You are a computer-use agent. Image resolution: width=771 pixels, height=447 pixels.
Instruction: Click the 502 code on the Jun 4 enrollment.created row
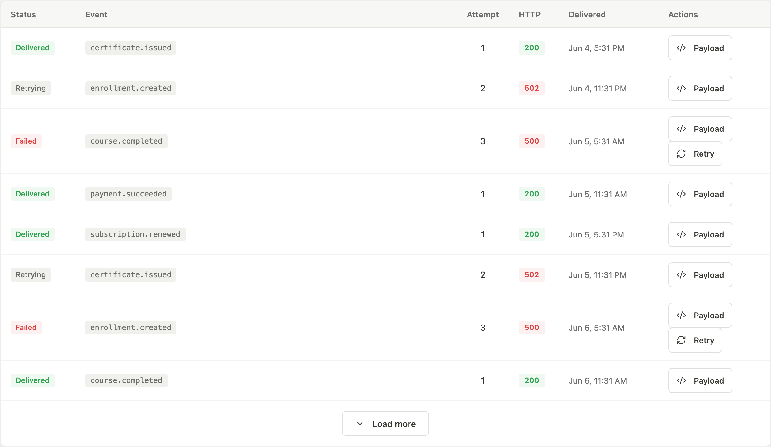point(532,88)
